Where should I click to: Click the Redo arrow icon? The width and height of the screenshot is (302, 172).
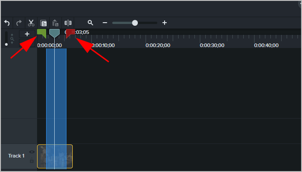click(x=19, y=23)
